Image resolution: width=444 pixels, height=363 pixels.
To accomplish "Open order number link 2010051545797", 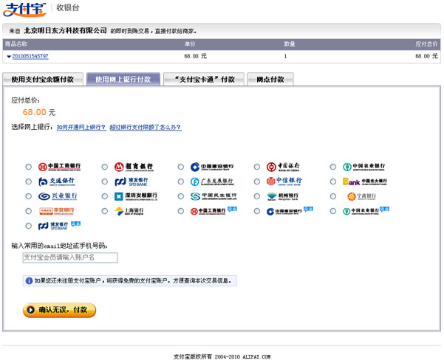I will 30,56.
